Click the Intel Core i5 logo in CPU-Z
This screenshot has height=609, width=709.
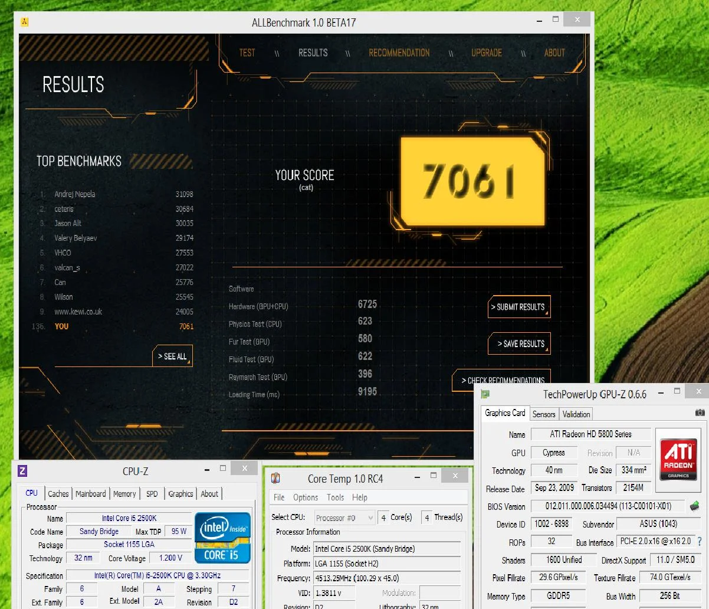coord(222,537)
